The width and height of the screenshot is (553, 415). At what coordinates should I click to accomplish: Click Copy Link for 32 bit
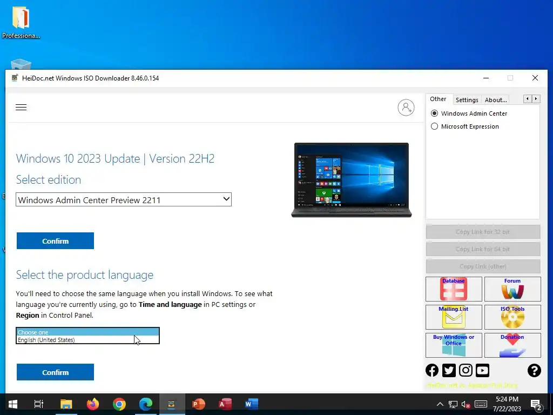(x=483, y=232)
